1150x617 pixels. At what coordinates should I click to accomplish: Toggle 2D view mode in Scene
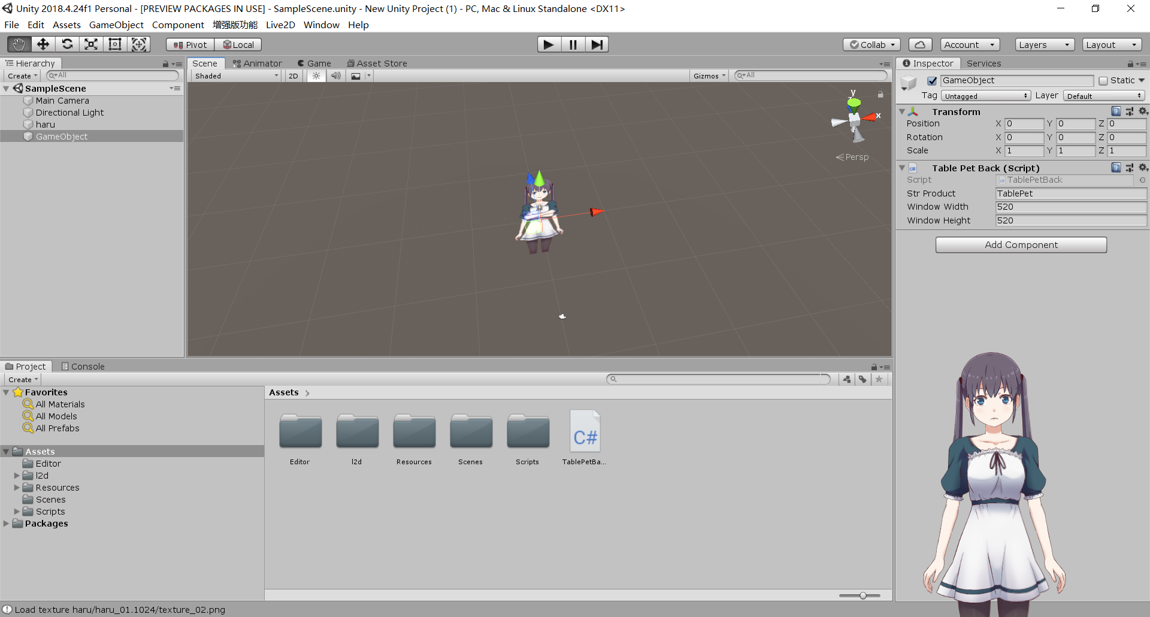293,75
